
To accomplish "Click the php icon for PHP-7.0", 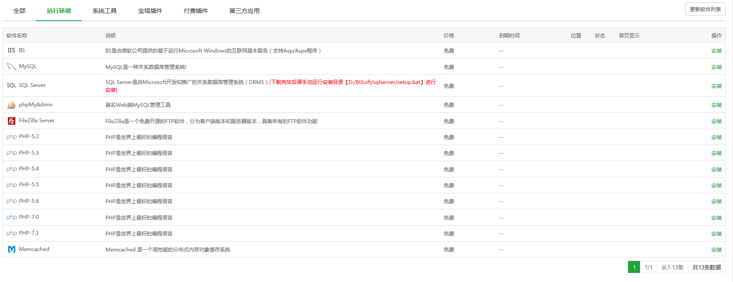I will [x=12, y=217].
